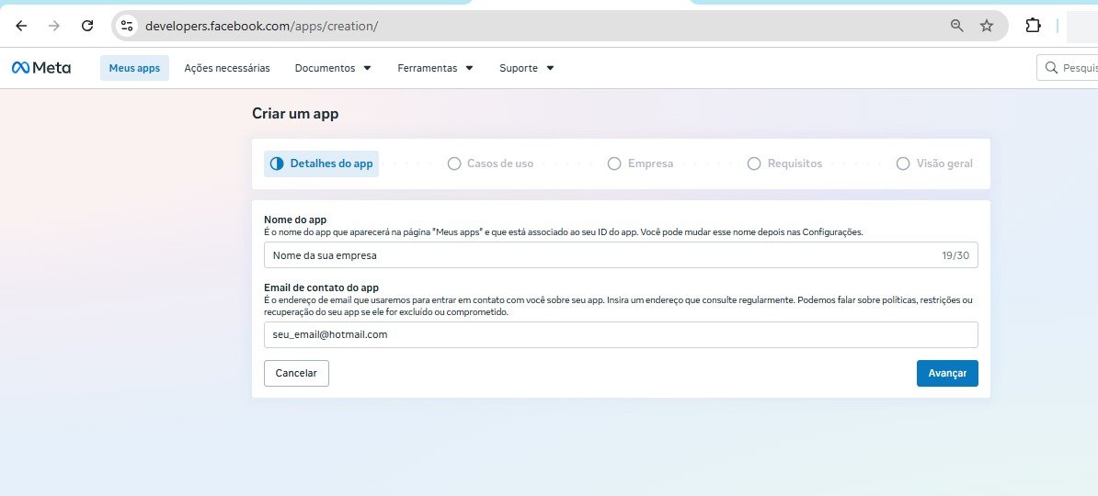Select the Empresa step
The image size is (1098, 496).
click(640, 163)
